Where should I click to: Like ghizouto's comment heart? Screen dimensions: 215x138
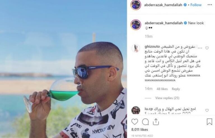(x=207, y=48)
